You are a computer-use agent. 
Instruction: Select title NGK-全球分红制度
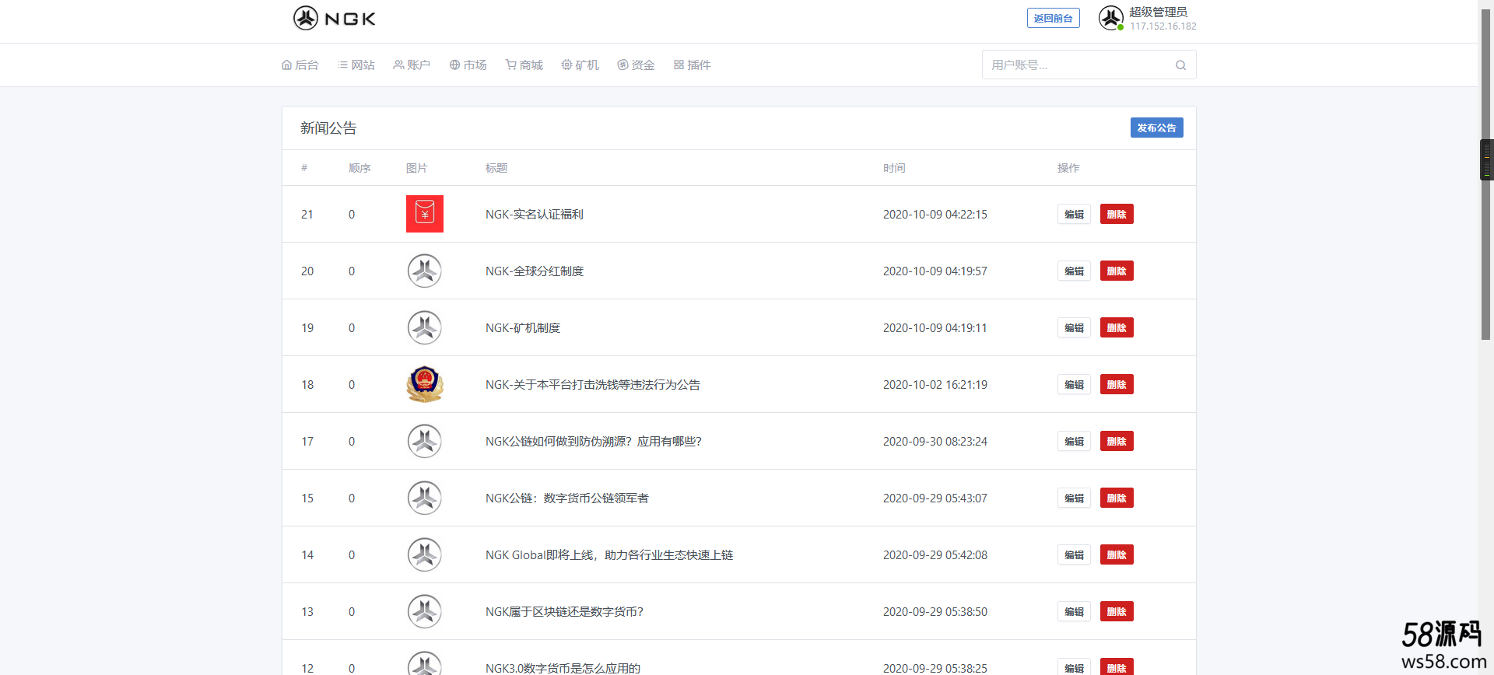click(535, 271)
